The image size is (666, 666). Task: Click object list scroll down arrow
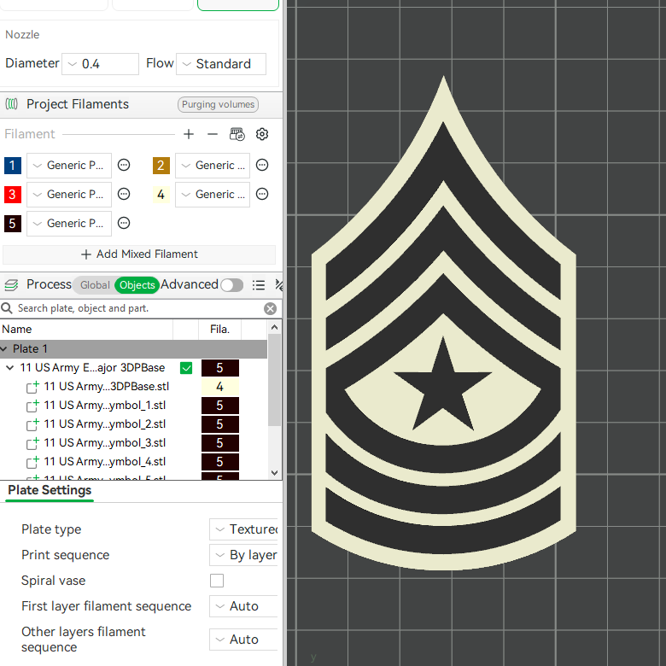(x=274, y=473)
